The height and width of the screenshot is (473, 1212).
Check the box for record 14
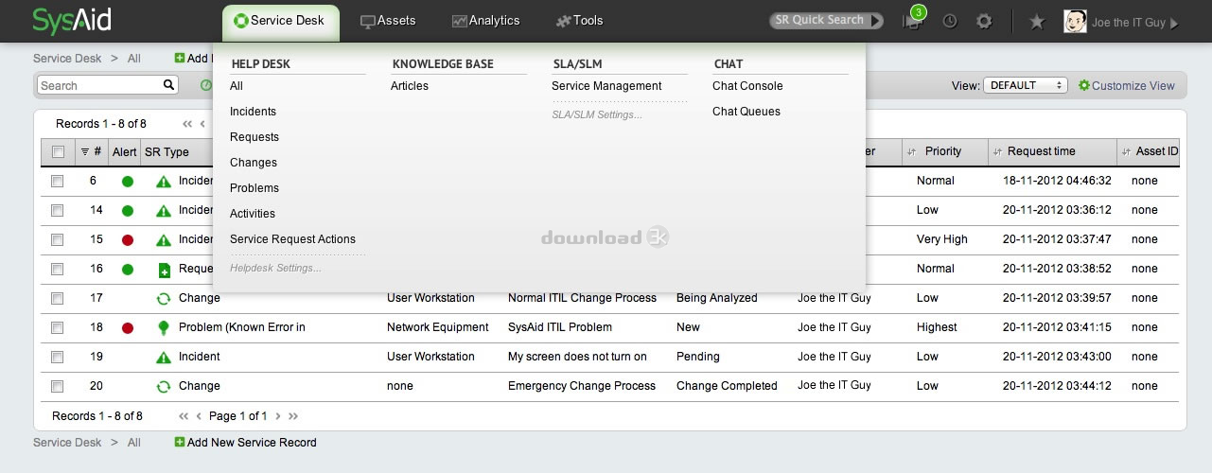[58, 210]
